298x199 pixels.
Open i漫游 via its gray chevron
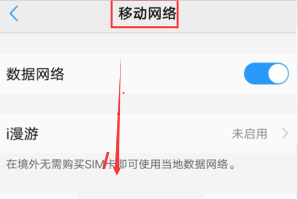tap(285, 133)
